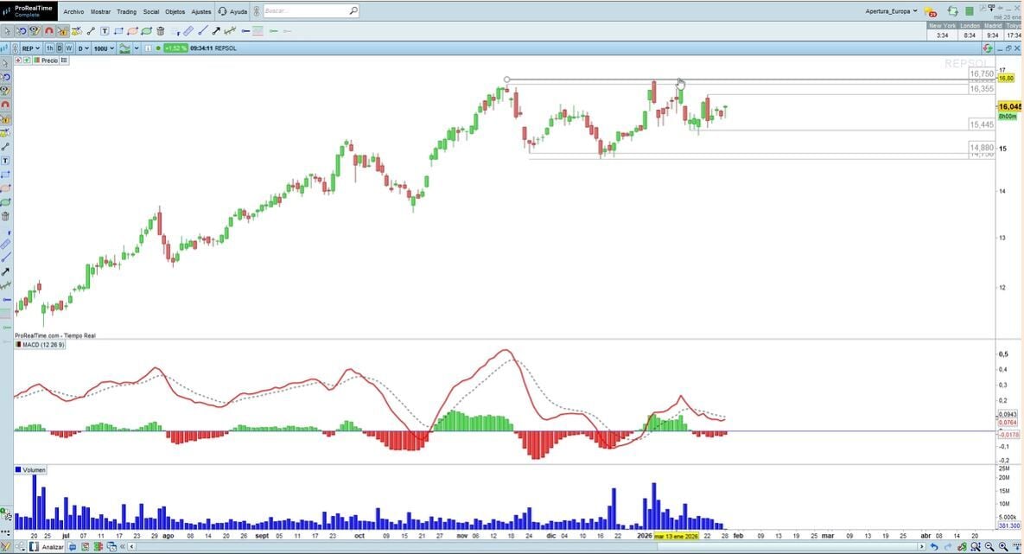Click the 16,750 price level label
Viewport: 1024px width, 554px height.
pos(982,73)
